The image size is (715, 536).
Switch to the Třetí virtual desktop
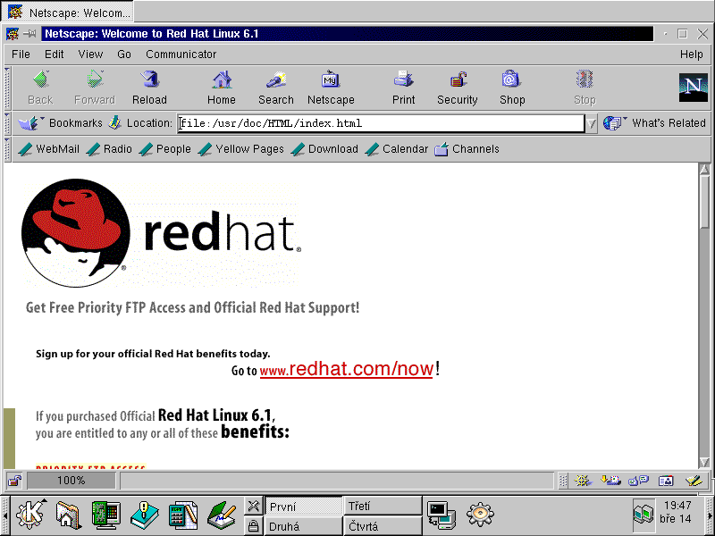383,506
